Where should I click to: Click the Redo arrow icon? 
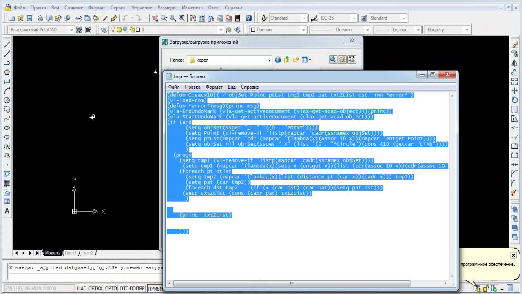pyautogui.click(x=139, y=18)
